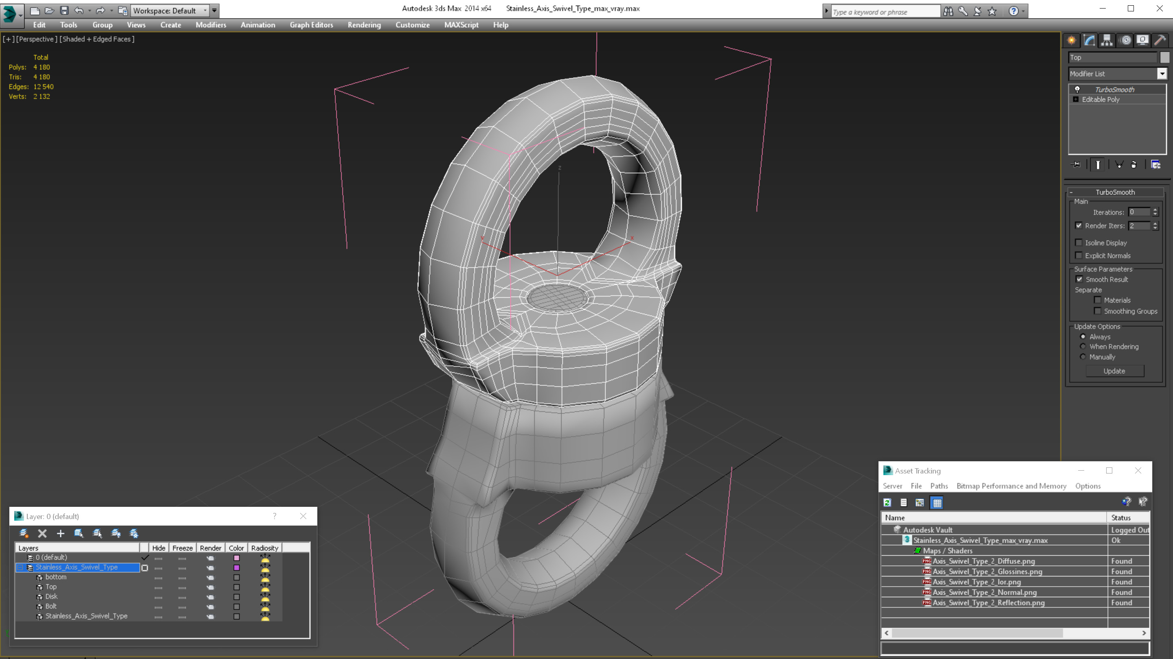Open the Graph Editors menu
Image resolution: width=1173 pixels, height=659 pixels.
tap(312, 25)
